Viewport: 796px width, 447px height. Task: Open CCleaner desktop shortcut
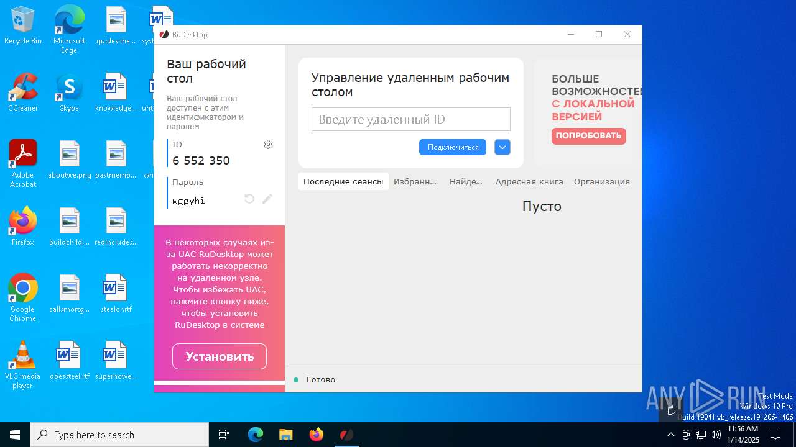(23, 93)
